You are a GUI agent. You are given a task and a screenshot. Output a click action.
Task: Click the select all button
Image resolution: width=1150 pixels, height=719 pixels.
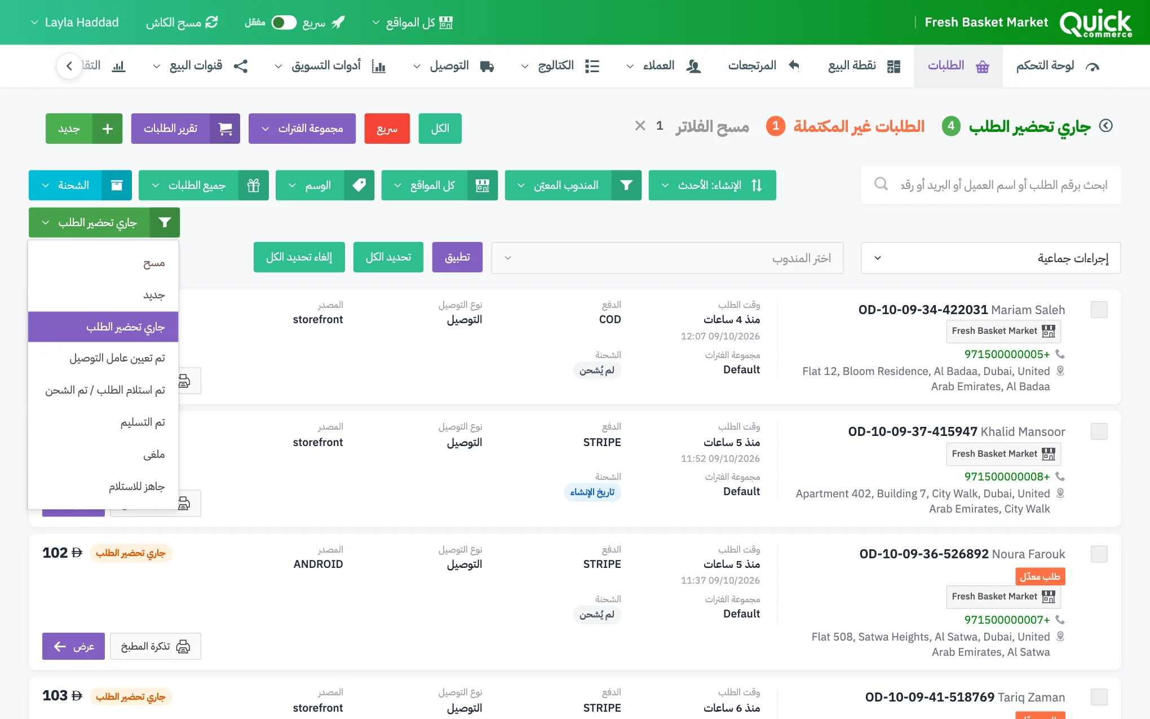(x=388, y=257)
